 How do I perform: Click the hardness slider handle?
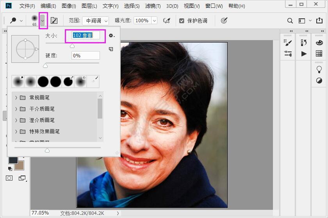tap(45, 66)
